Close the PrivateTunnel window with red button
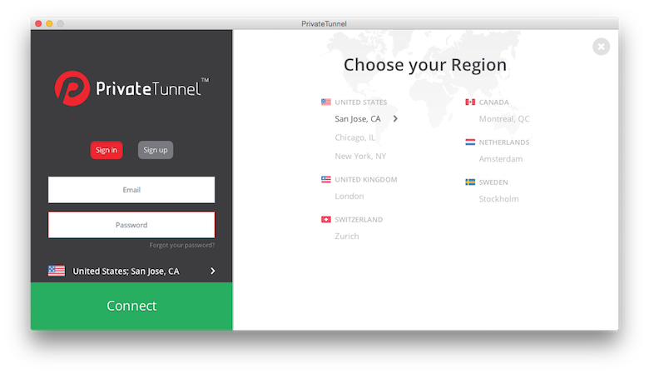The image size is (649, 374). pyautogui.click(x=38, y=23)
